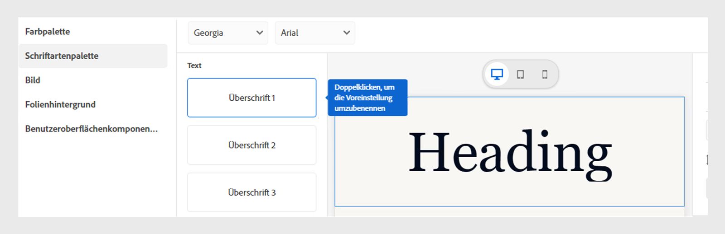Switch to desktop preview mode
725x234 pixels.
coord(497,74)
